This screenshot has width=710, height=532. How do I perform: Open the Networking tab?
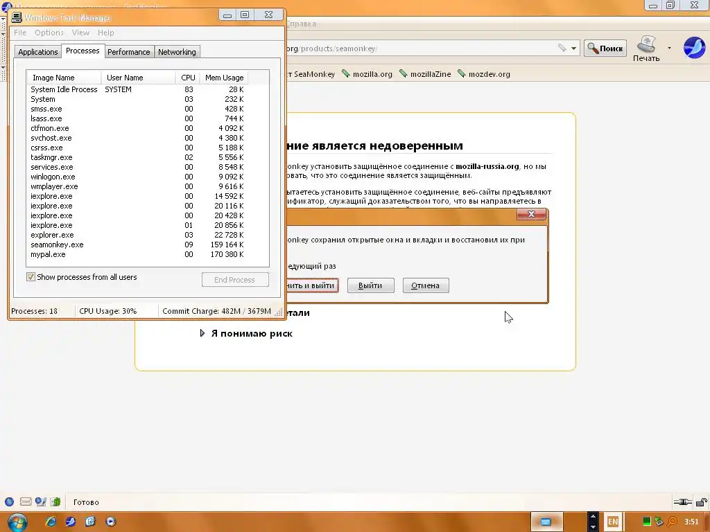point(177,51)
